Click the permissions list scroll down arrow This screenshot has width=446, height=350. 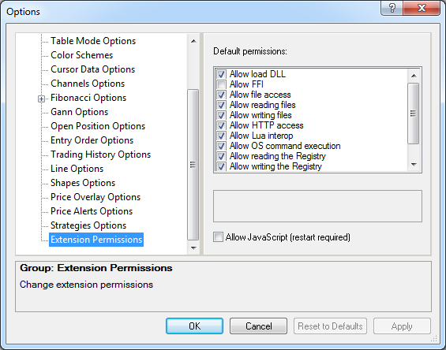(414, 165)
